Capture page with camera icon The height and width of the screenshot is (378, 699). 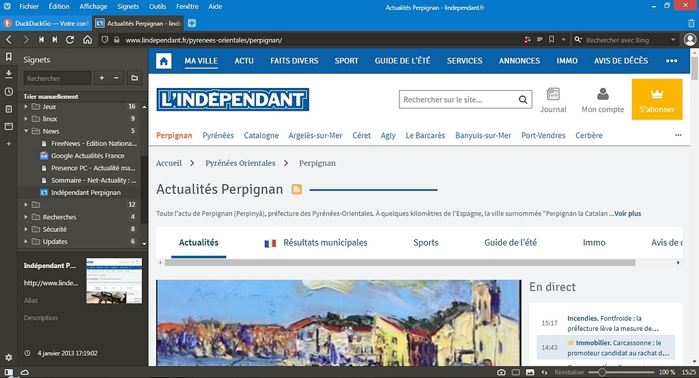(x=502, y=373)
